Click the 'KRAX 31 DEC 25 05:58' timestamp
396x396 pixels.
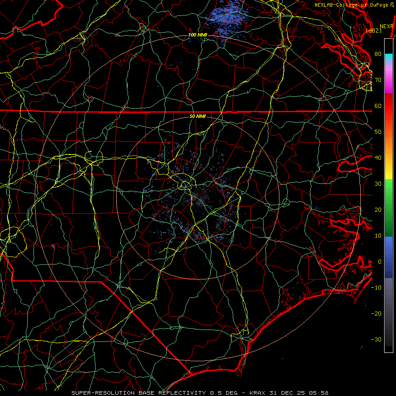click(x=289, y=393)
